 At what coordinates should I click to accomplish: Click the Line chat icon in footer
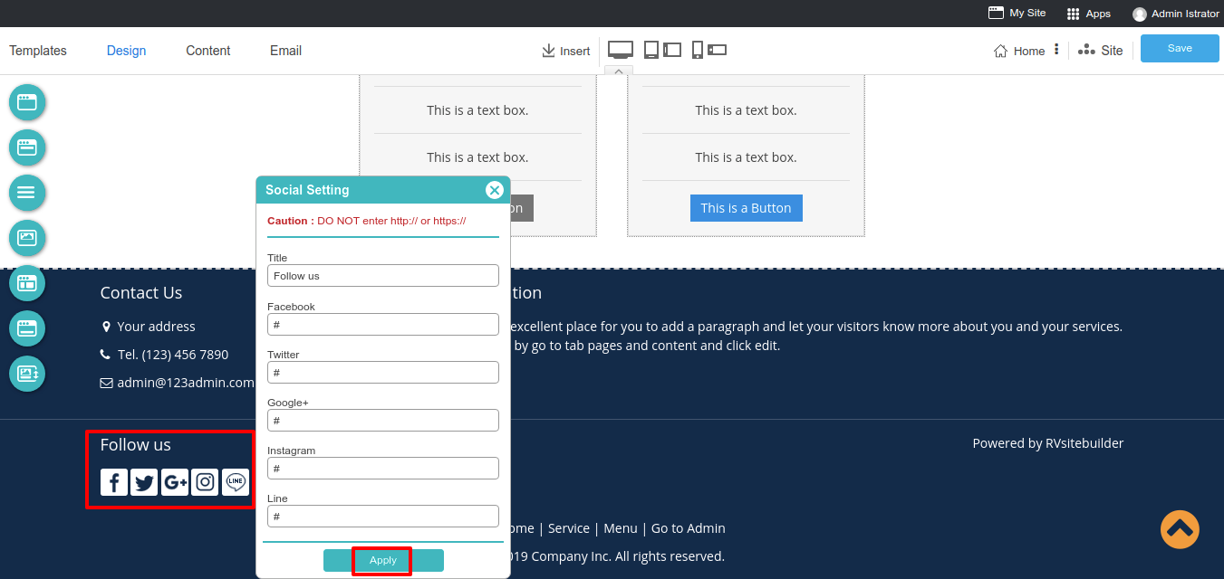pyautogui.click(x=236, y=482)
